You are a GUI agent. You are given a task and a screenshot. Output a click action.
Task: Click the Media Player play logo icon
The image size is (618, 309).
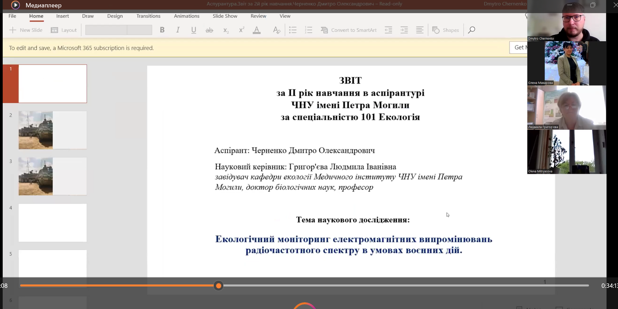pyautogui.click(x=16, y=5)
